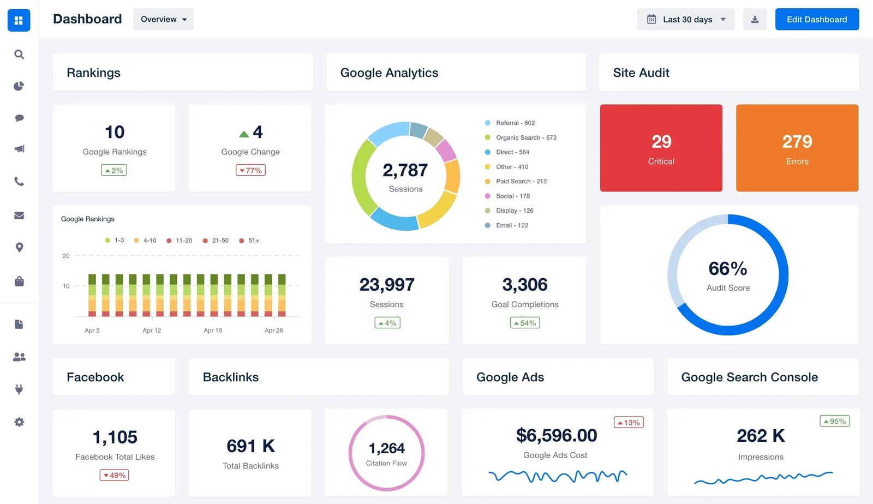
Task: Click the speech bubble icon in sidebar
Action: (x=19, y=118)
